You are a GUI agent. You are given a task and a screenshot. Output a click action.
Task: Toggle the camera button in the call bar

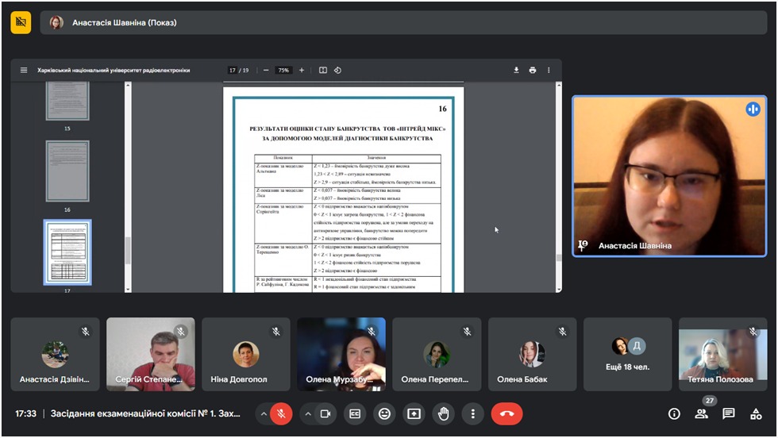click(x=325, y=413)
